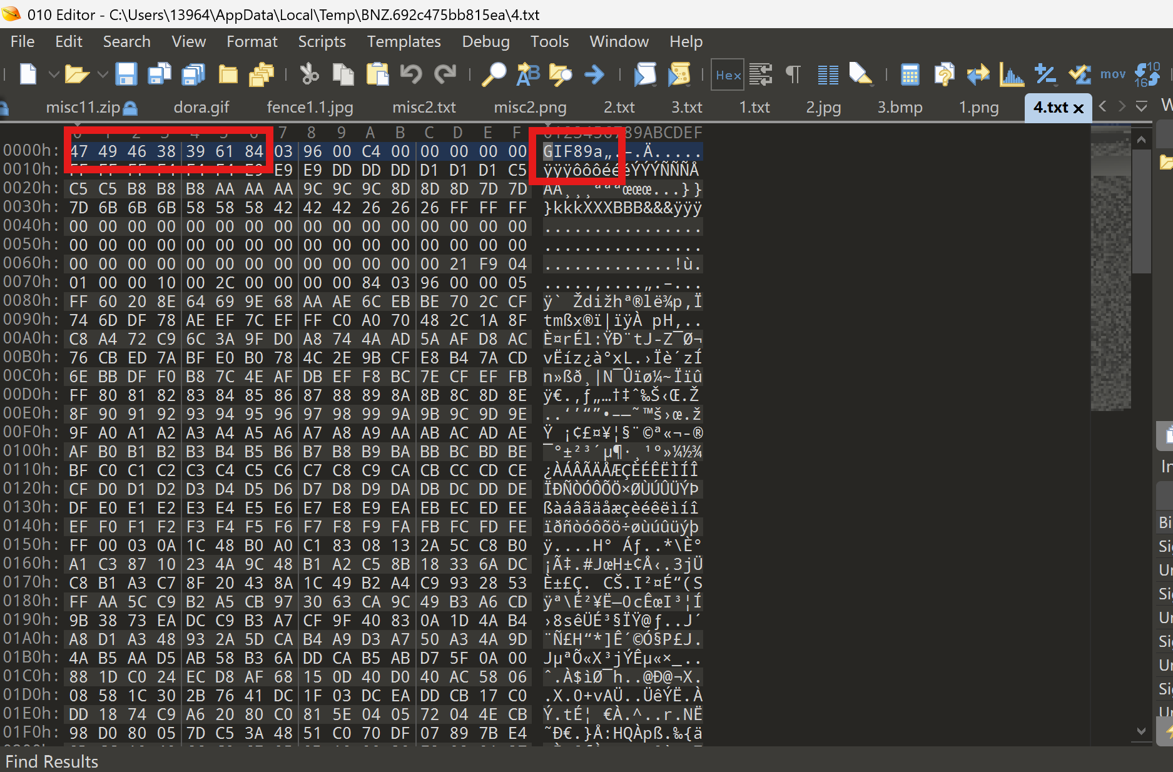The image size is (1173, 772).
Task: Switch to the 3.bmp tab
Action: tap(900, 108)
